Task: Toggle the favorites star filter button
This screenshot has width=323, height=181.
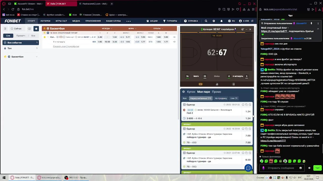Action: (x=36, y=29)
